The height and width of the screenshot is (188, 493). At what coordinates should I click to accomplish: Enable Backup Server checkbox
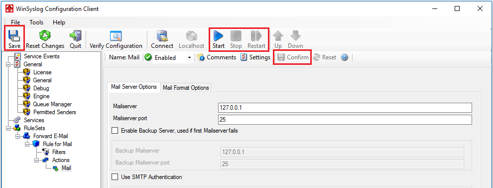point(115,130)
